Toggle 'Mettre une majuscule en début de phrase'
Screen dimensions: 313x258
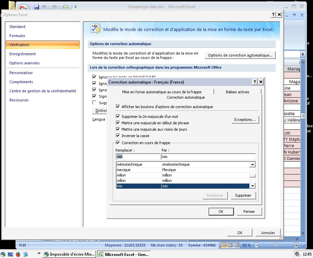coord(118,123)
